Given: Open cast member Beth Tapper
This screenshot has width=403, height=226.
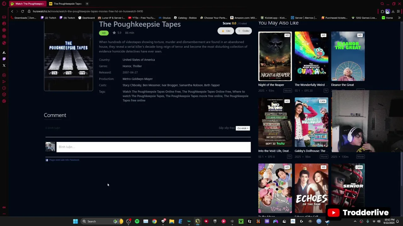Looking at the screenshot, I should point(212,85).
